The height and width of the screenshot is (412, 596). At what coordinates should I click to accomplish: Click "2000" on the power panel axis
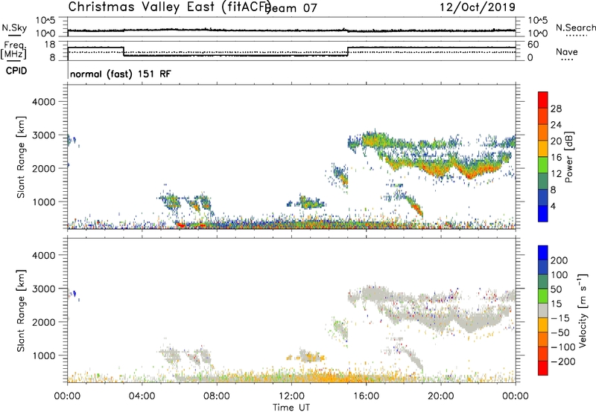coord(44,168)
